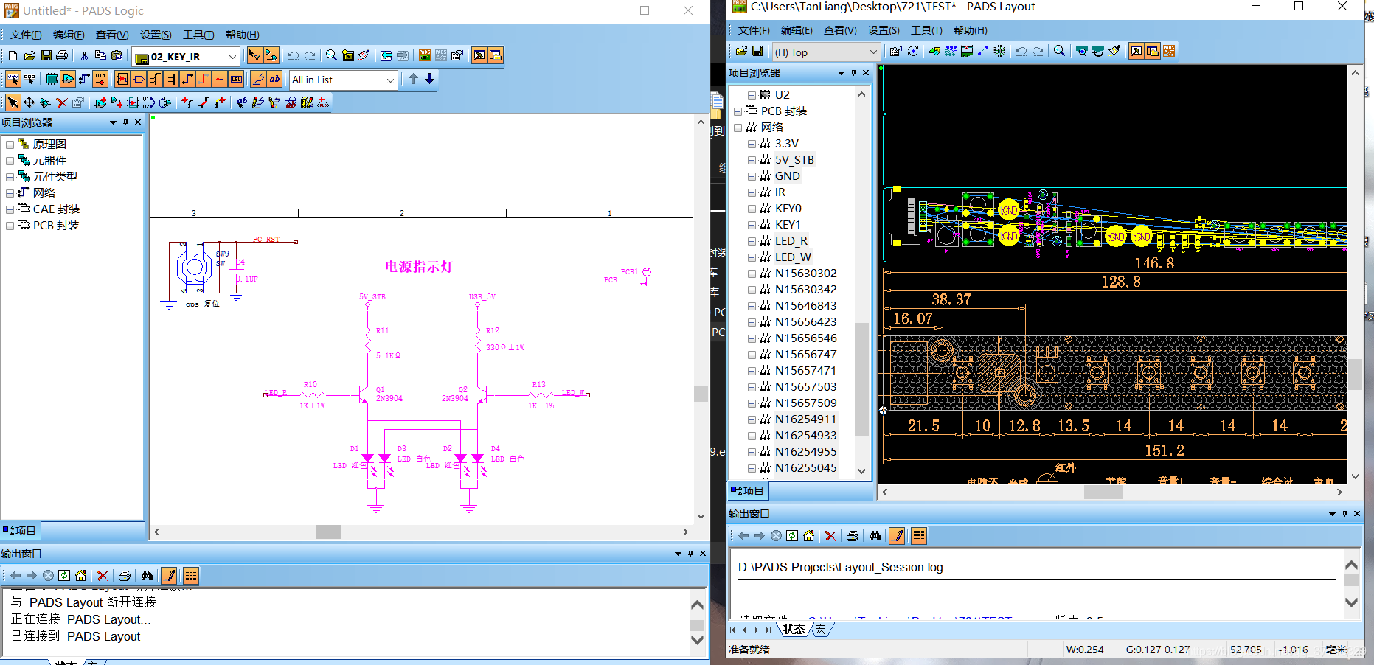Click New file icon in PADS Logic
Image resolution: width=1374 pixels, height=665 pixels.
pyautogui.click(x=13, y=55)
